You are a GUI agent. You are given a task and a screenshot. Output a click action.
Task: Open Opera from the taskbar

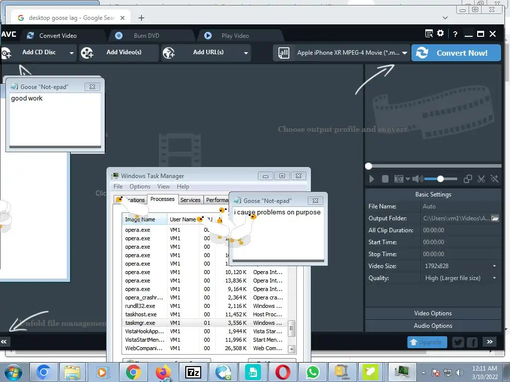(283, 372)
